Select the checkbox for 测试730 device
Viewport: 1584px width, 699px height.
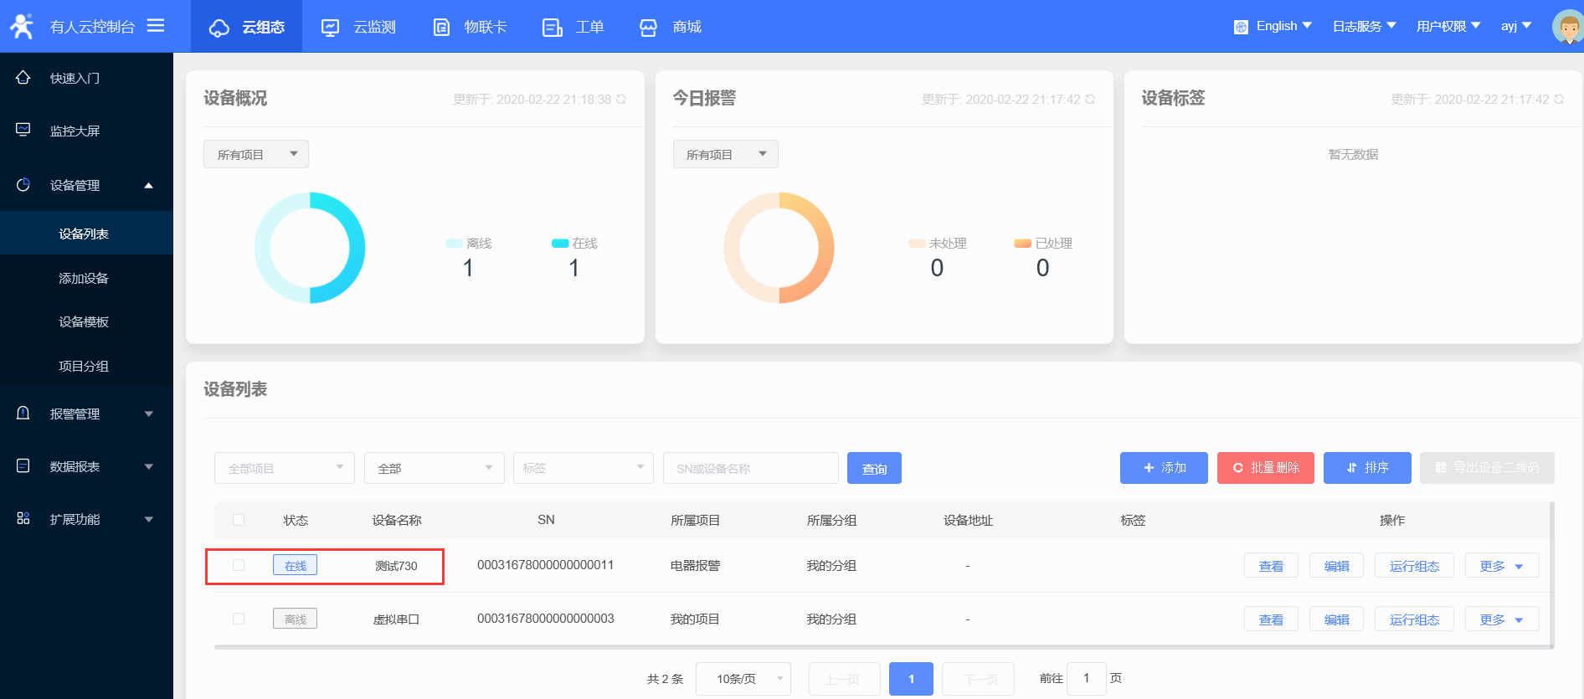[239, 565]
